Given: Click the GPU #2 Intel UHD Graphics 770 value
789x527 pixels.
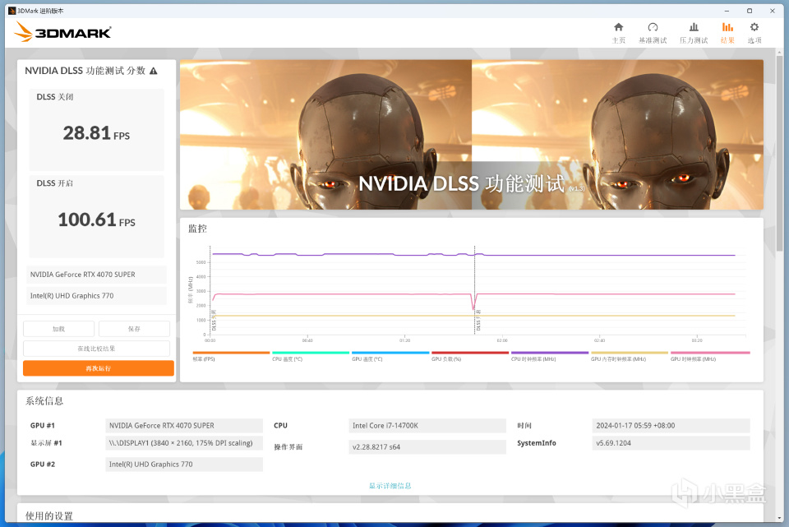Looking at the screenshot, I should pyautogui.click(x=183, y=464).
